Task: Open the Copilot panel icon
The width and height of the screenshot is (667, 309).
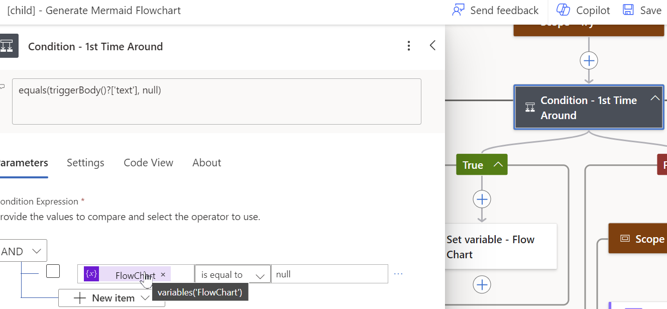Action: 563,10
